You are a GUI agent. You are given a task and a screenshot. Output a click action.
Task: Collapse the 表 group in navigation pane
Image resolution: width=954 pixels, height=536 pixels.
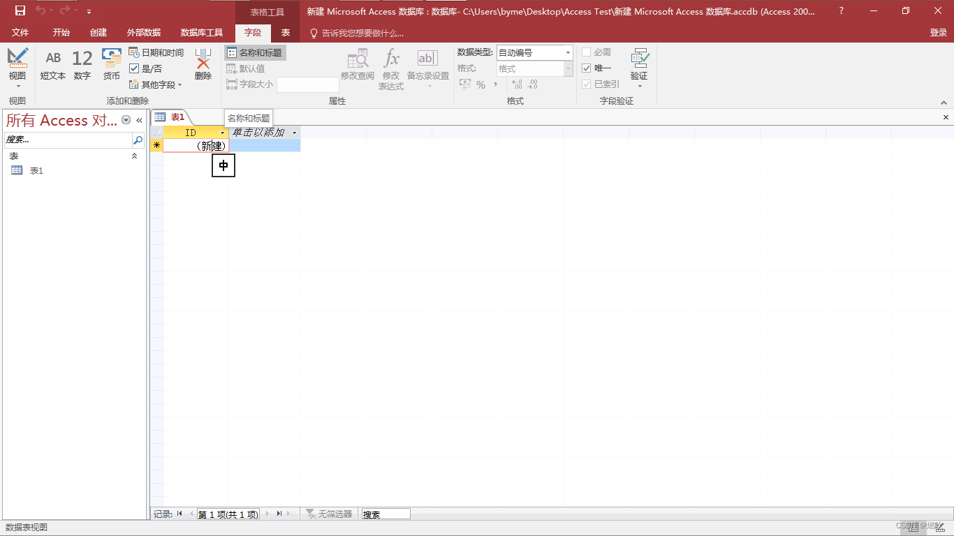tap(135, 156)
